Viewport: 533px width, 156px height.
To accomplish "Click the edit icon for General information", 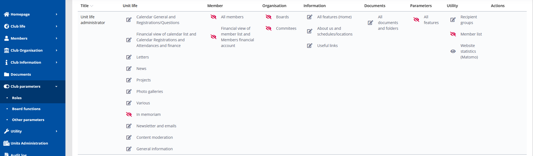I will pos(129,149).
